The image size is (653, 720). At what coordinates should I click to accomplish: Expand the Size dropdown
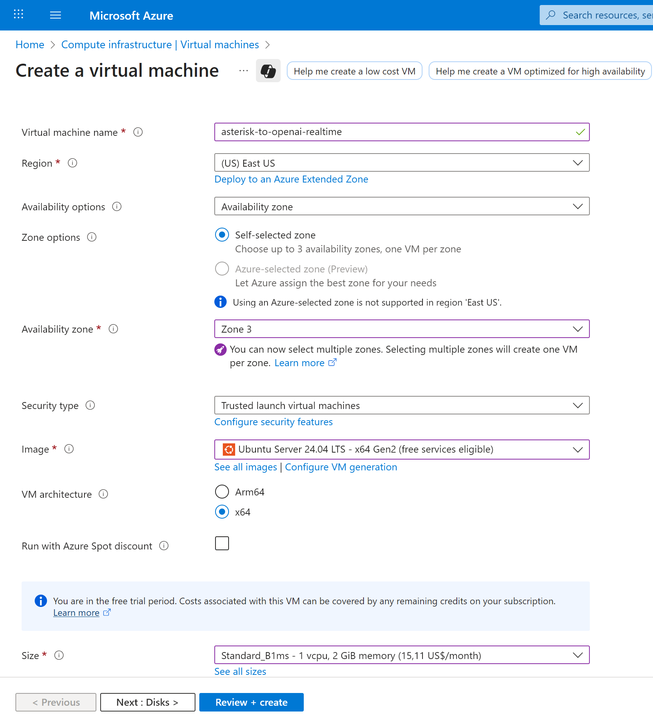click(x=402, y=656)
